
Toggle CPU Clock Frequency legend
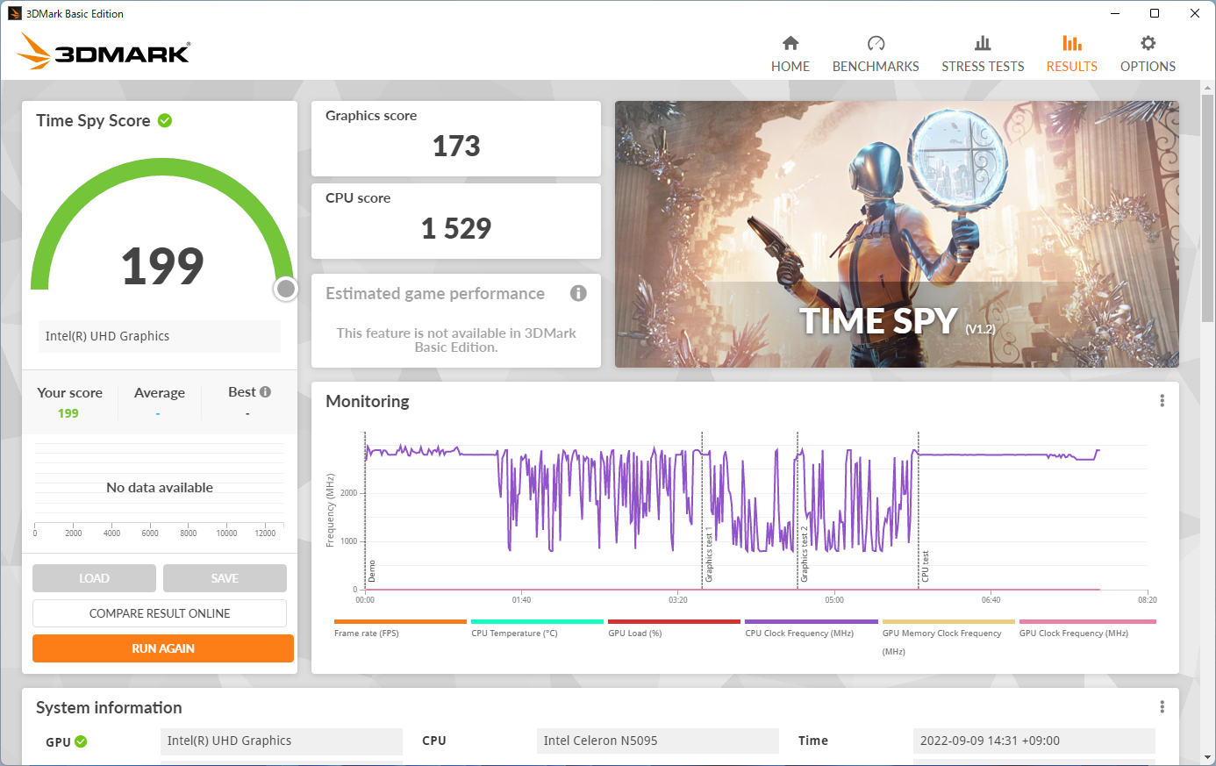pyautogui.click(x=811, y=628)
